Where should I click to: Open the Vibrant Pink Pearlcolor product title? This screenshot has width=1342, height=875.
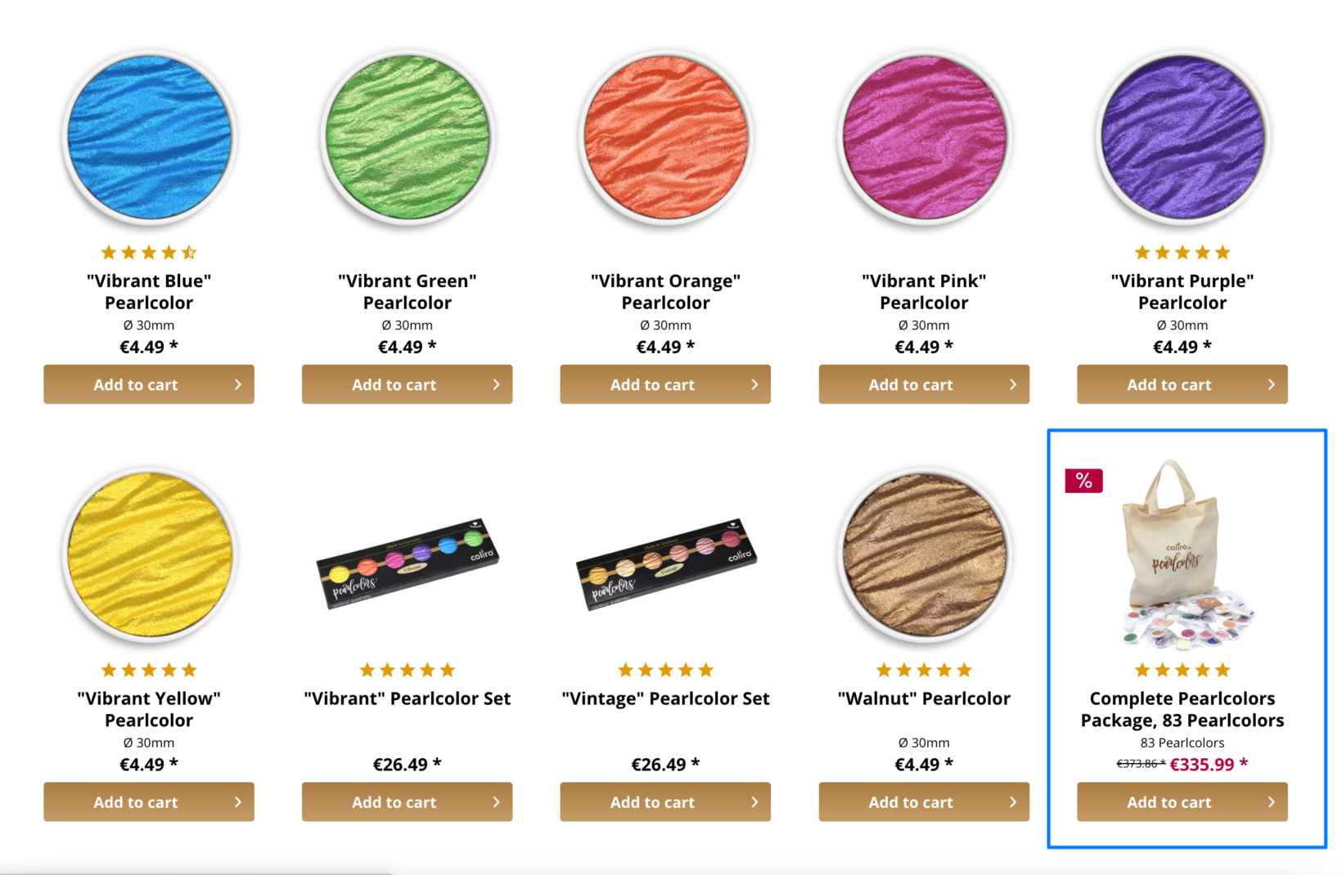pyautogui.click(x=923, y=291)
